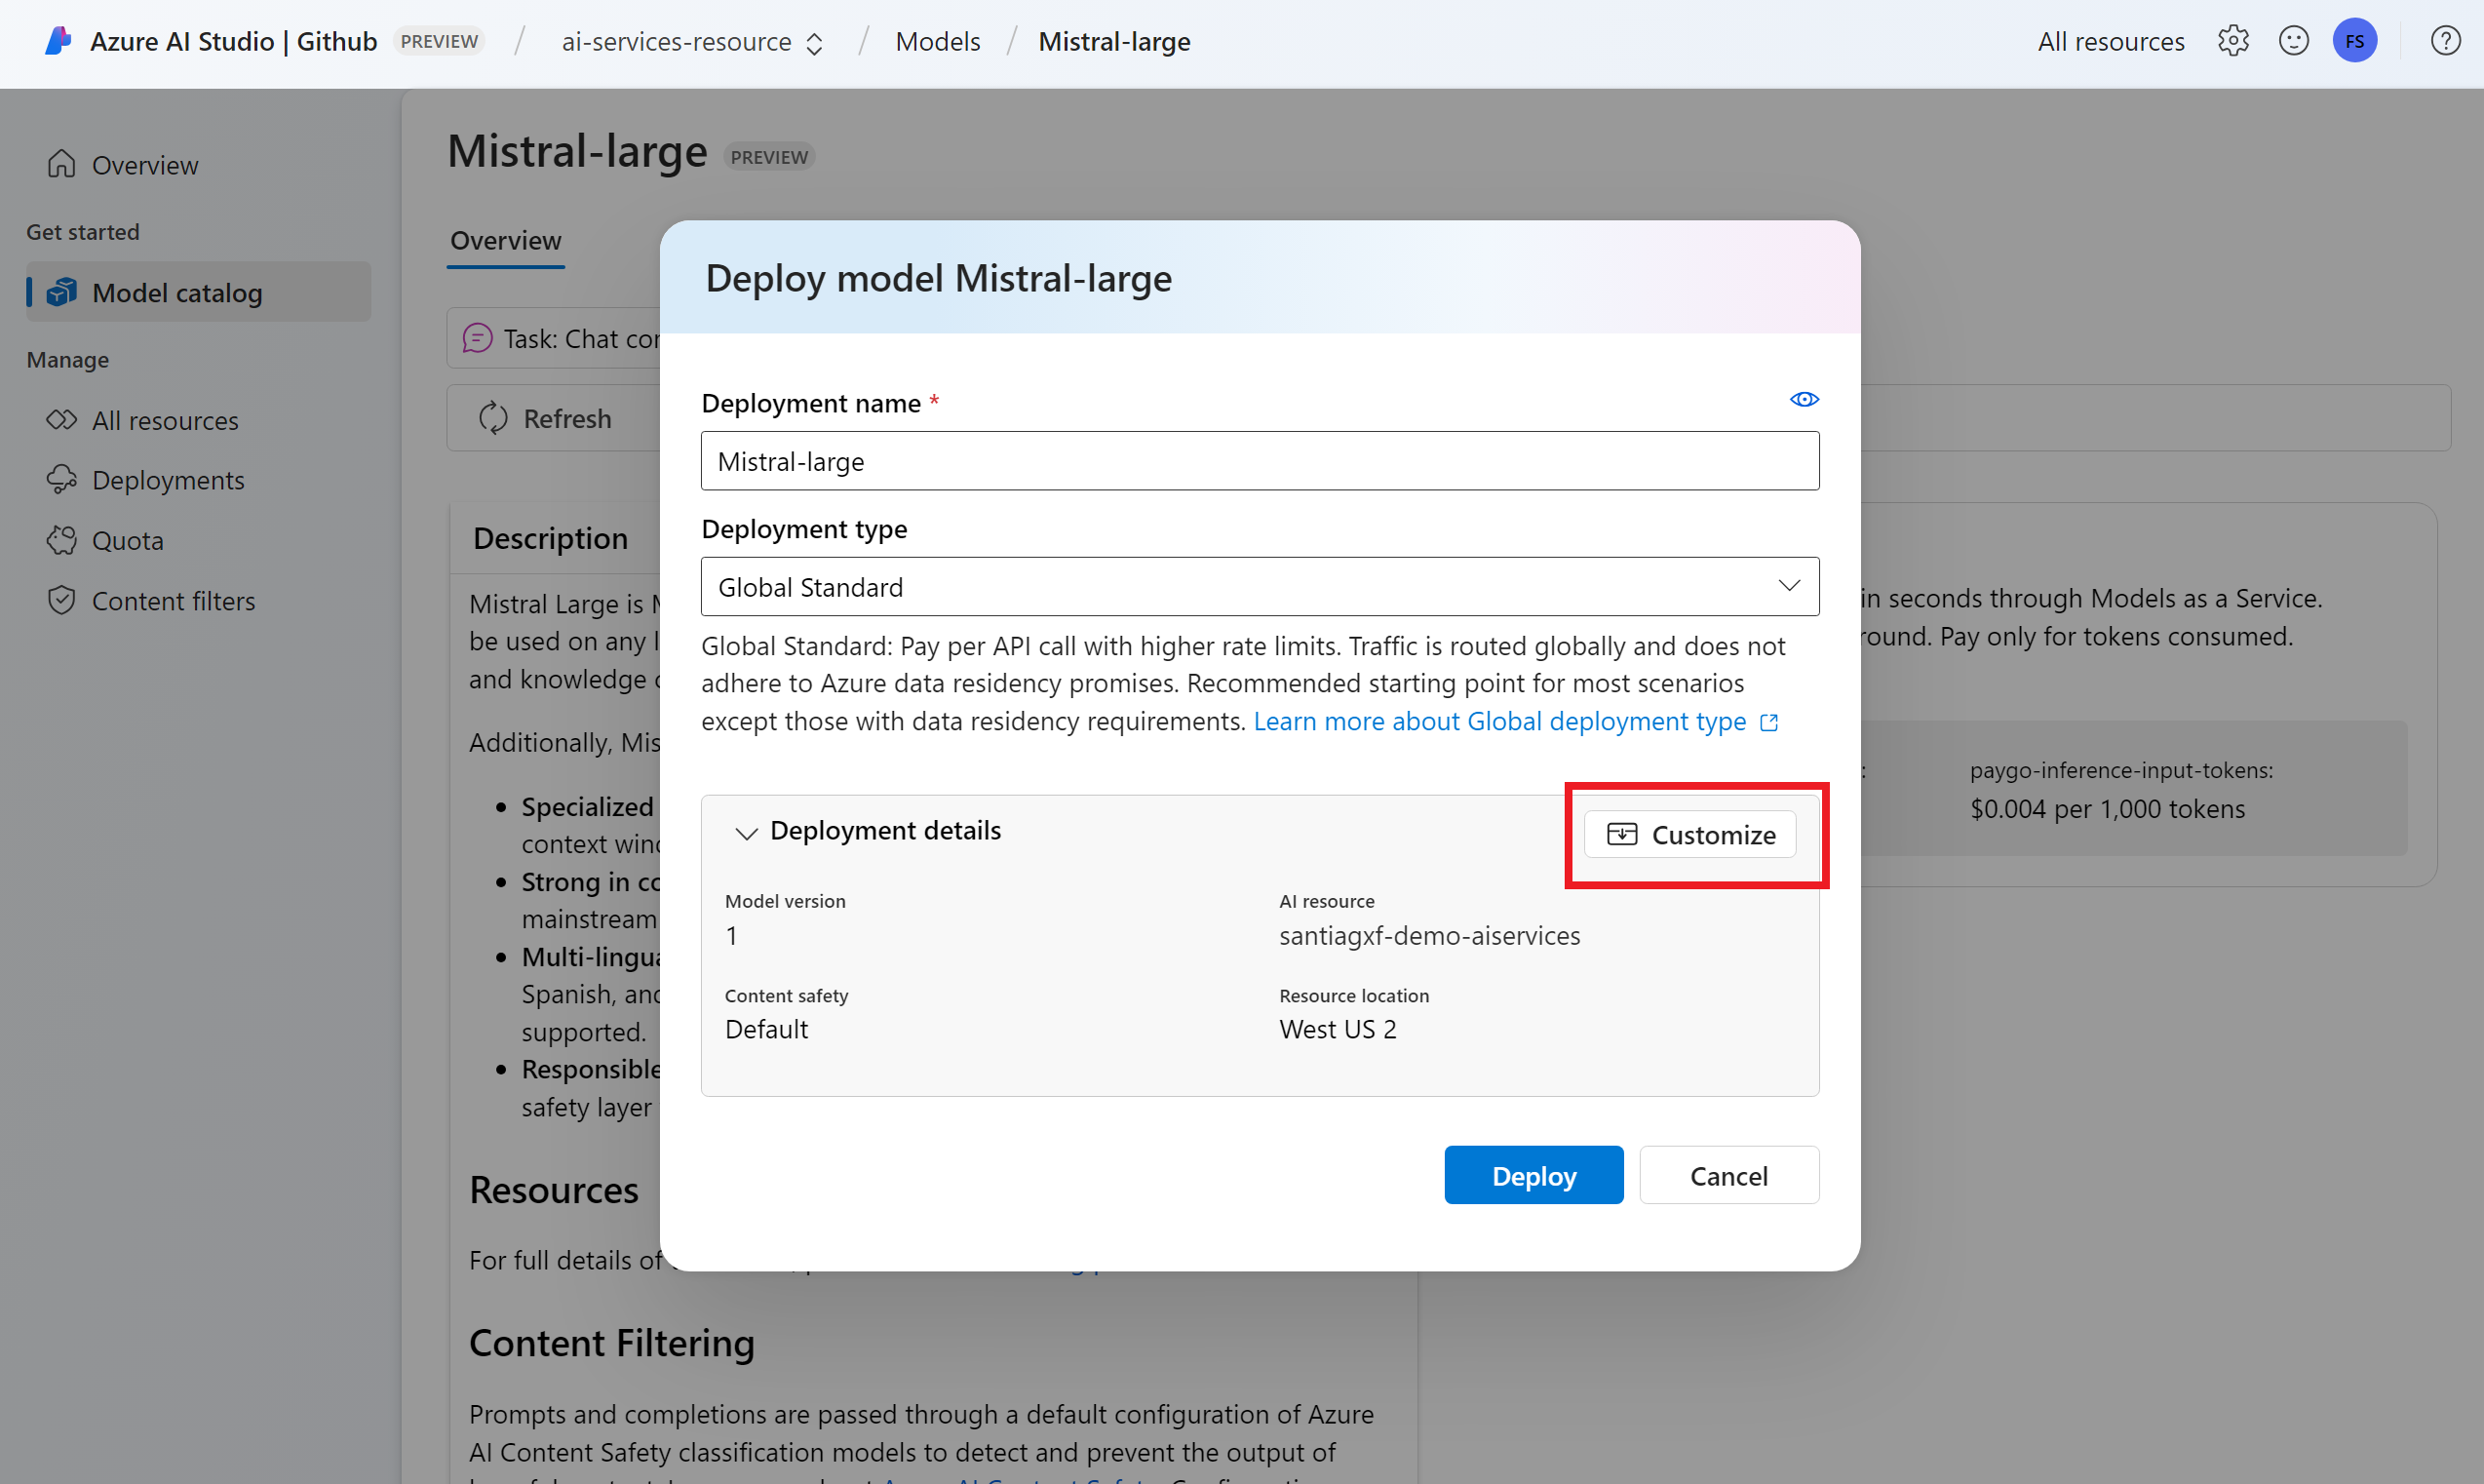Click Models in the breadcrumb

[937, 42]
